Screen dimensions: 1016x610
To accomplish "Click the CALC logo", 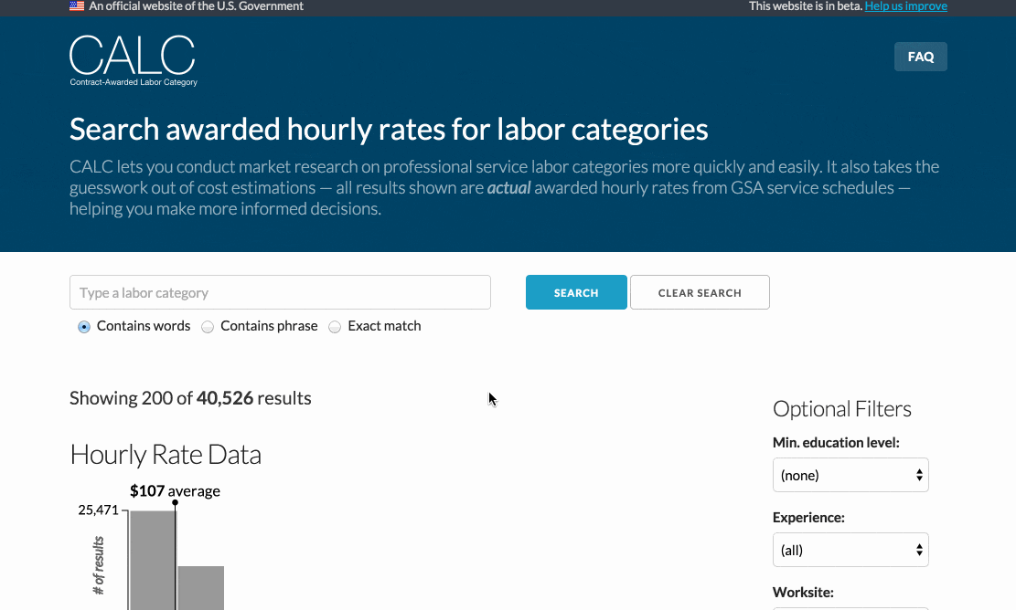I will (133, 60).
